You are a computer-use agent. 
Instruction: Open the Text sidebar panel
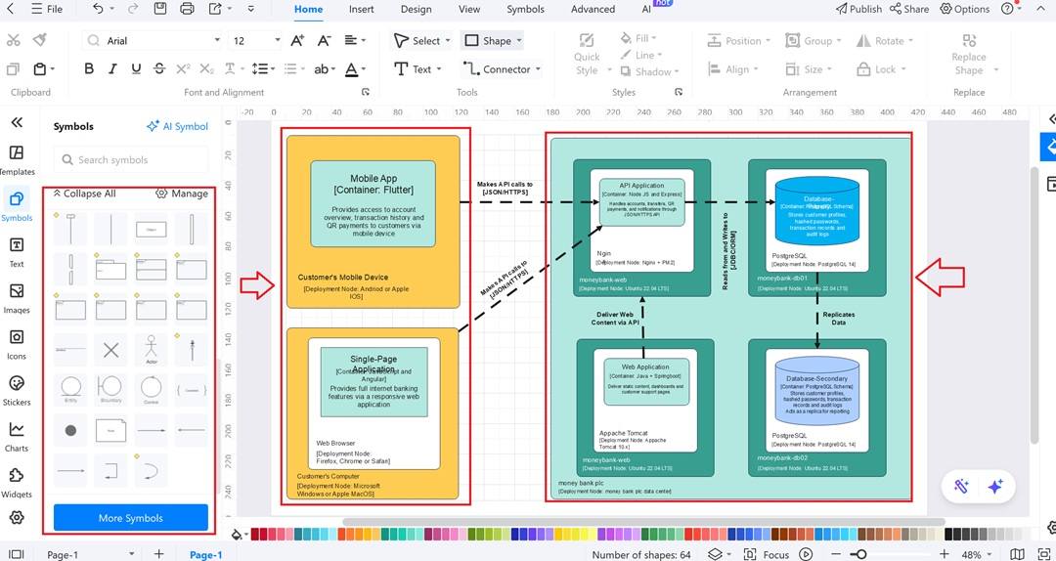(17, 252)
